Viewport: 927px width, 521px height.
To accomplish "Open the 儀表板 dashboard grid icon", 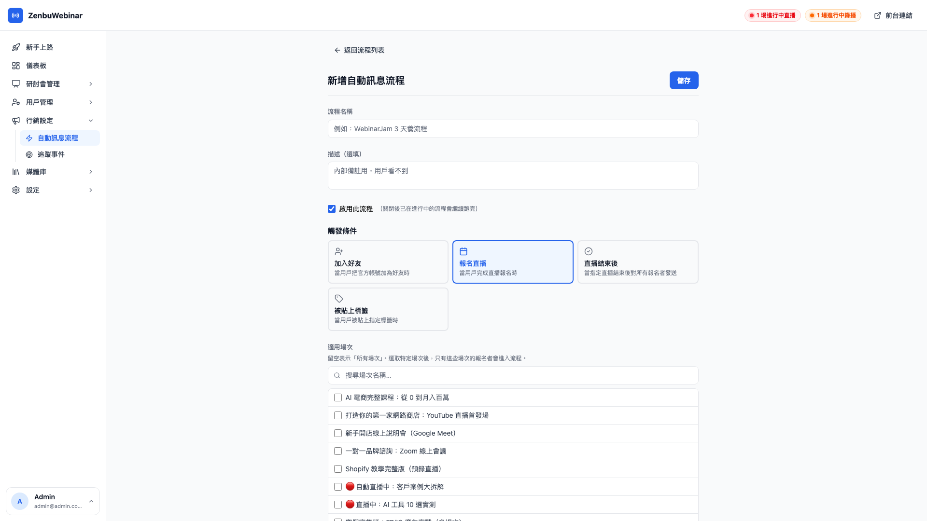I will [16, 66].
